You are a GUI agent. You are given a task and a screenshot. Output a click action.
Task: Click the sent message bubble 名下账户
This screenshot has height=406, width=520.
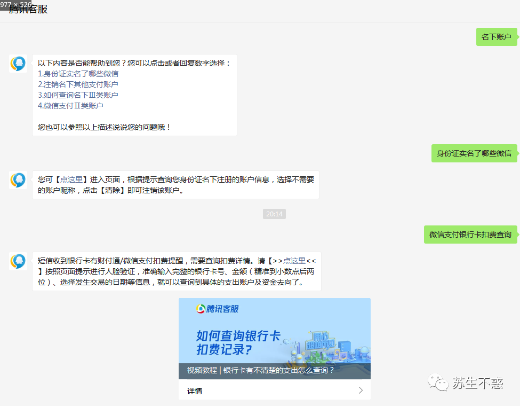coord(497,37)
